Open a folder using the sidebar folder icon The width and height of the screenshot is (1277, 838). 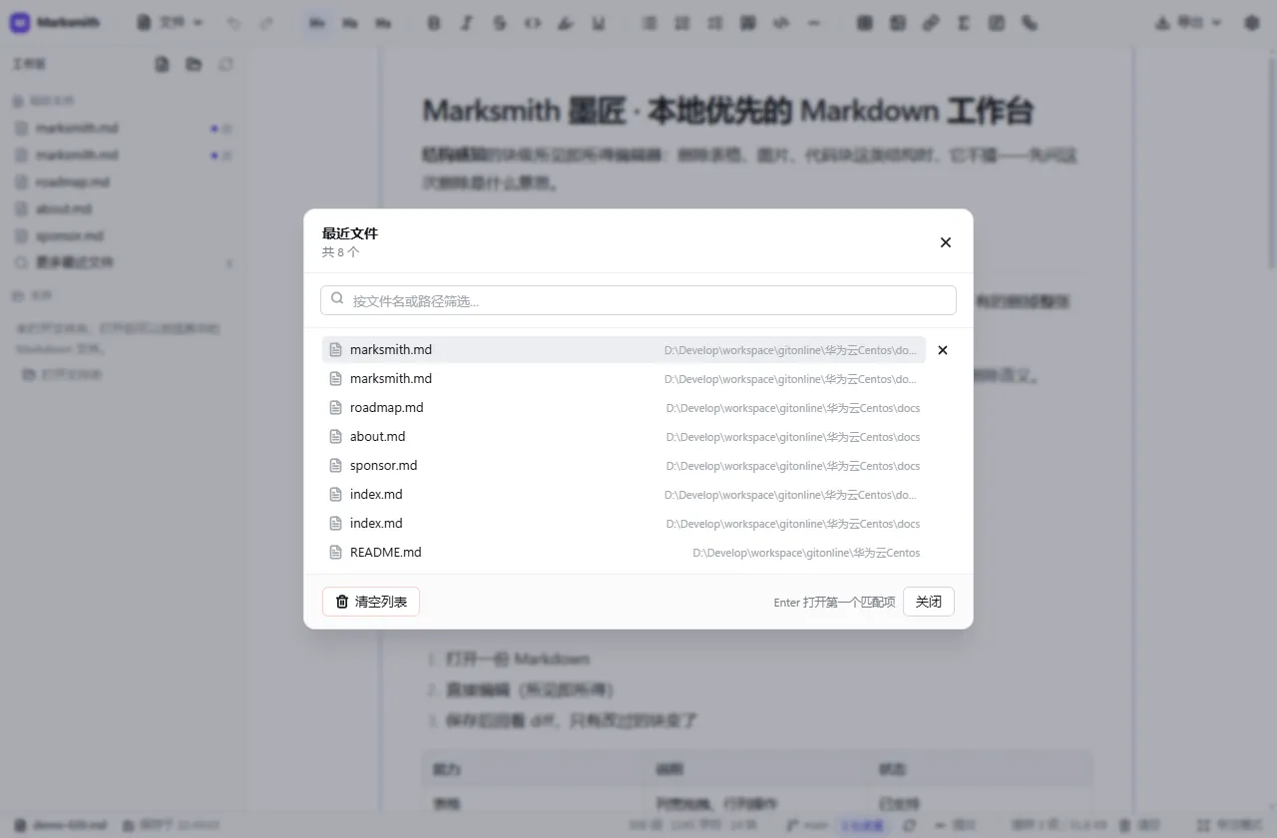click(194, 65)
